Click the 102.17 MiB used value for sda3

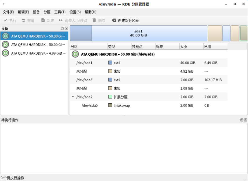213,80
